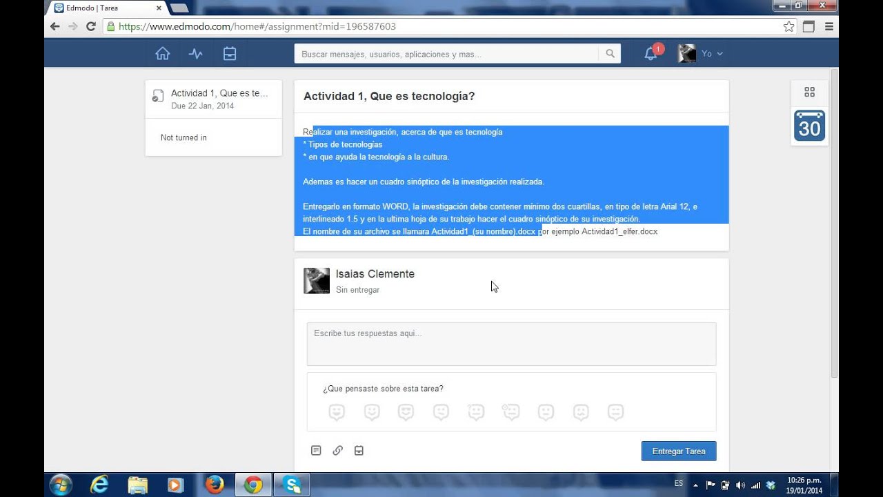This screenshot has width=883, height=497.
Task: Switch to Chrome in the taskbar
Action: pos(253,485)
